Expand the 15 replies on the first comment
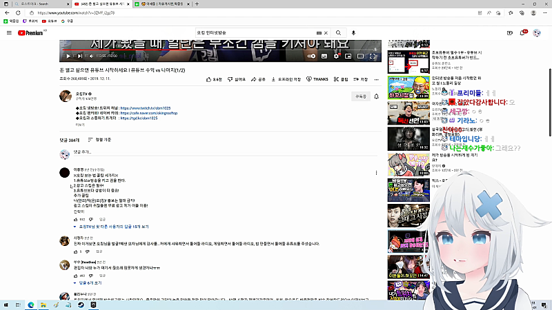Screen dimensions: 552x310 (111, 227)
